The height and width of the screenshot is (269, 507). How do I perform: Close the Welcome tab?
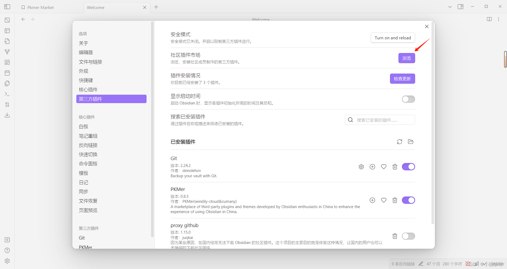[x=145, y=7]
